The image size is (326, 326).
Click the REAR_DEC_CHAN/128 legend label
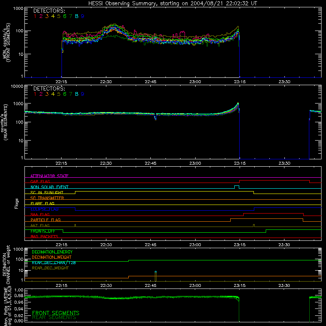click(x=54, y=262)
